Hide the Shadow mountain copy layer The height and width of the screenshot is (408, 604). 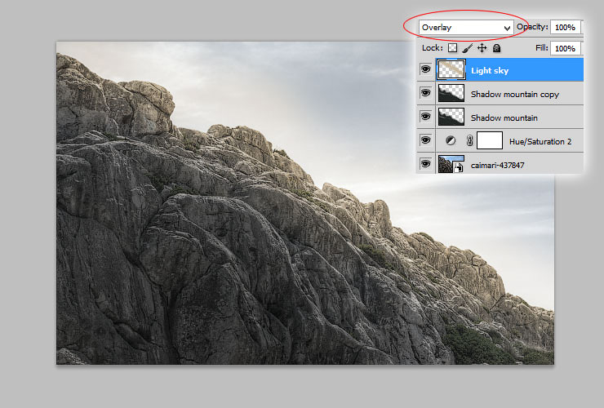point(425,93)
